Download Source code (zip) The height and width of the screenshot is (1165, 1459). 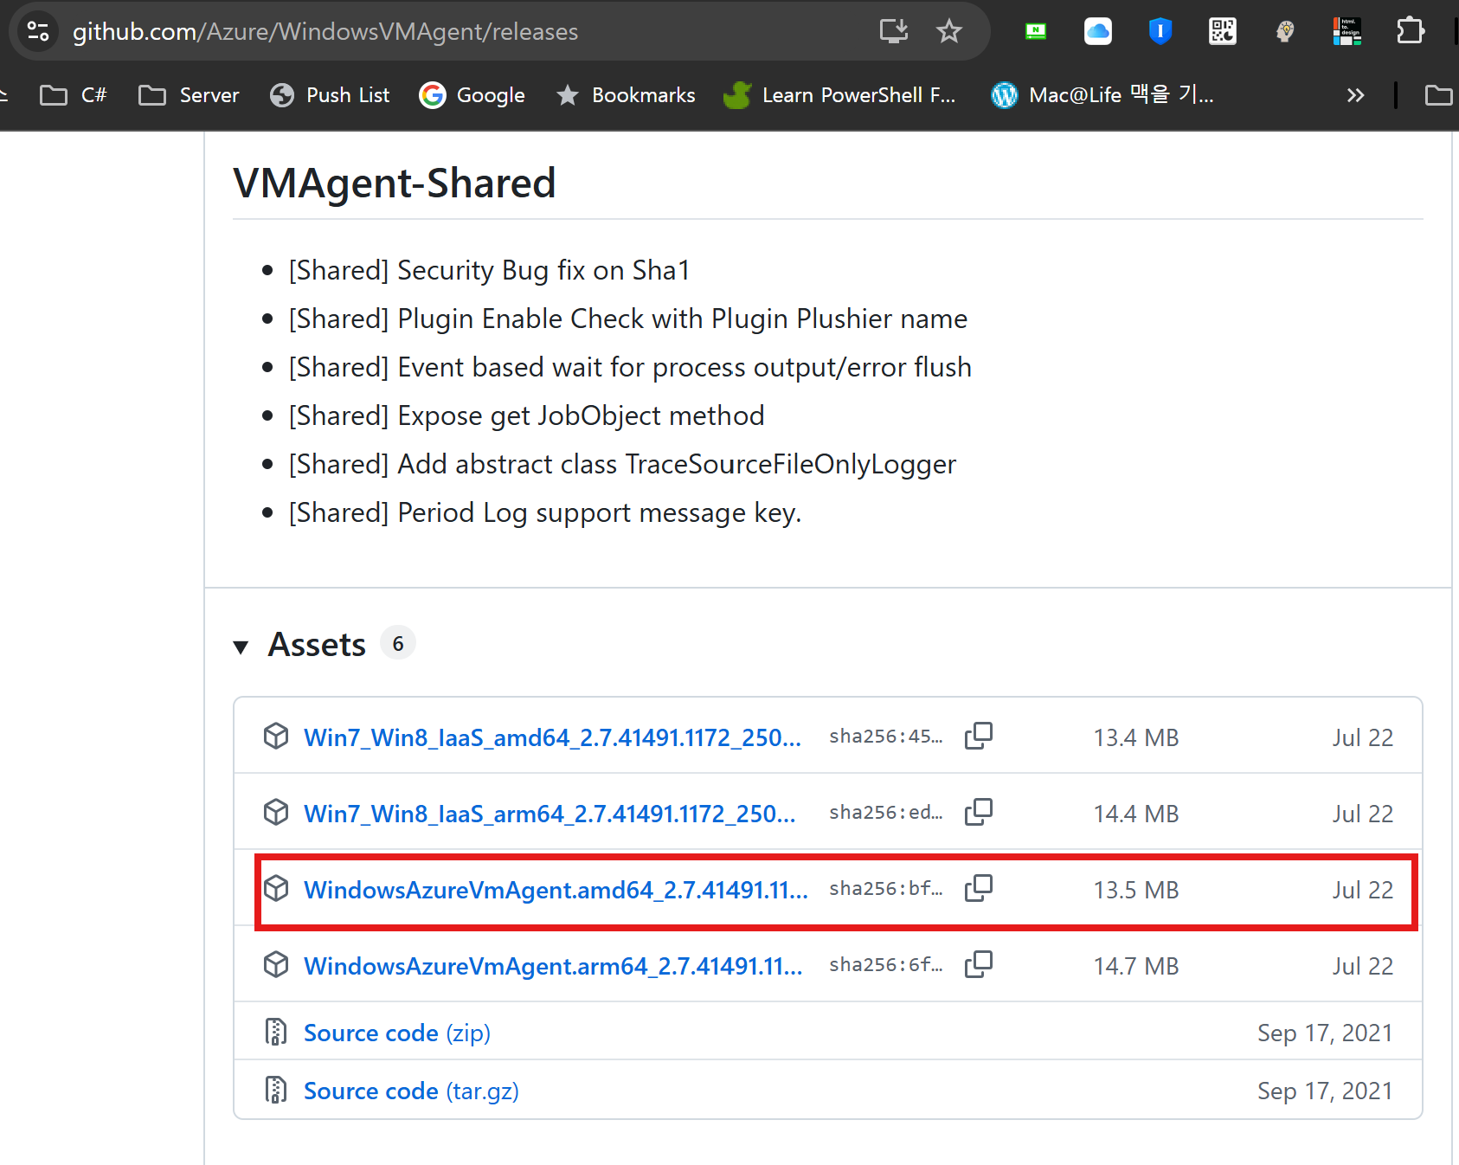(x=397, y=1033)
